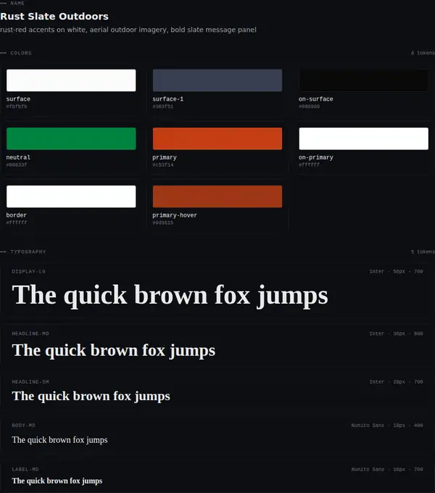This screenshot has width=435, height=493.
Task: Select the green neutral color swatch
Action: pos(71,138)
